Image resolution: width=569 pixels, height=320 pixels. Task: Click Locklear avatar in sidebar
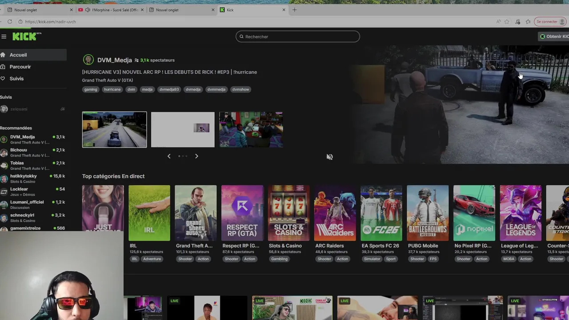pos(4,192)
